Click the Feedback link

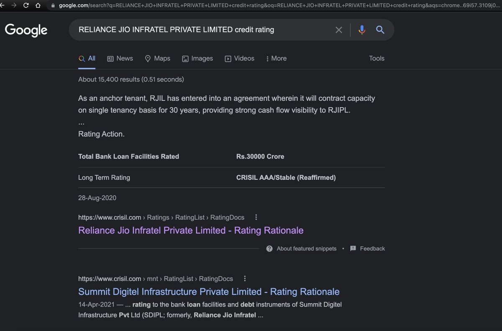click(367, 248)
